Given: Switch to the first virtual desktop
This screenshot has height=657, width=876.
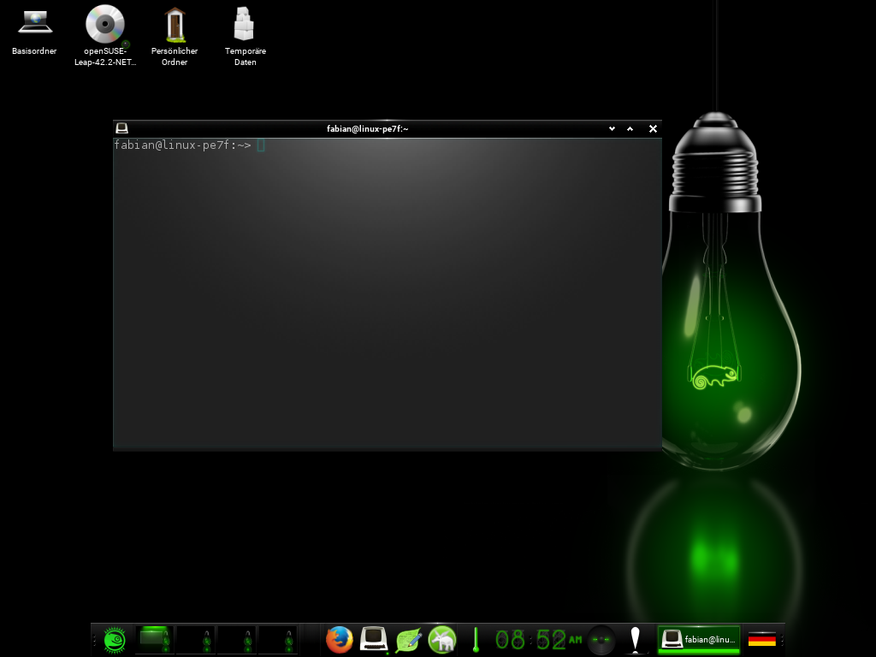Looking at the screenshot, I should point(154,639).
